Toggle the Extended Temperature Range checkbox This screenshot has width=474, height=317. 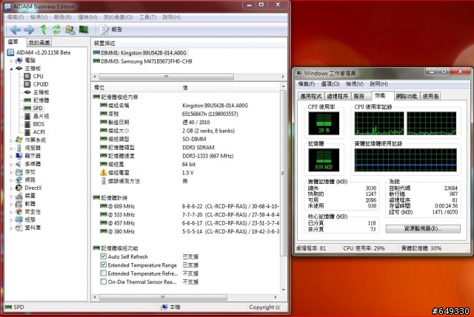[x=104, y=265]
